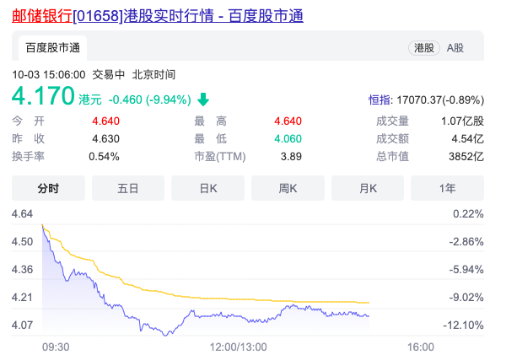Click the 09:30 time axis label
This screenshot has height=355, width=506.
[x=56, y=347]
